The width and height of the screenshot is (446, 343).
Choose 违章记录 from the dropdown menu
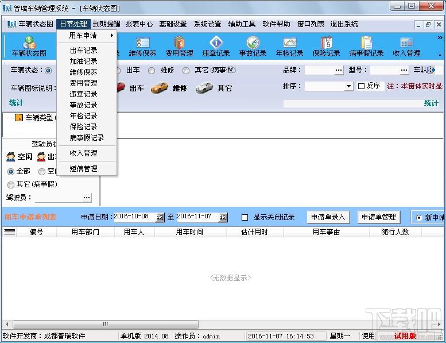84,94
